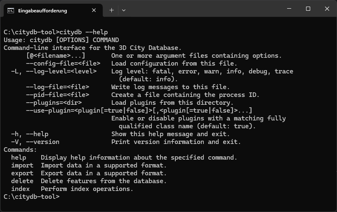Image resolution: width=337 pixels, height=212 pixels.
Task: Click the --log-level=<level> option text
Action: tap(61, 71)
